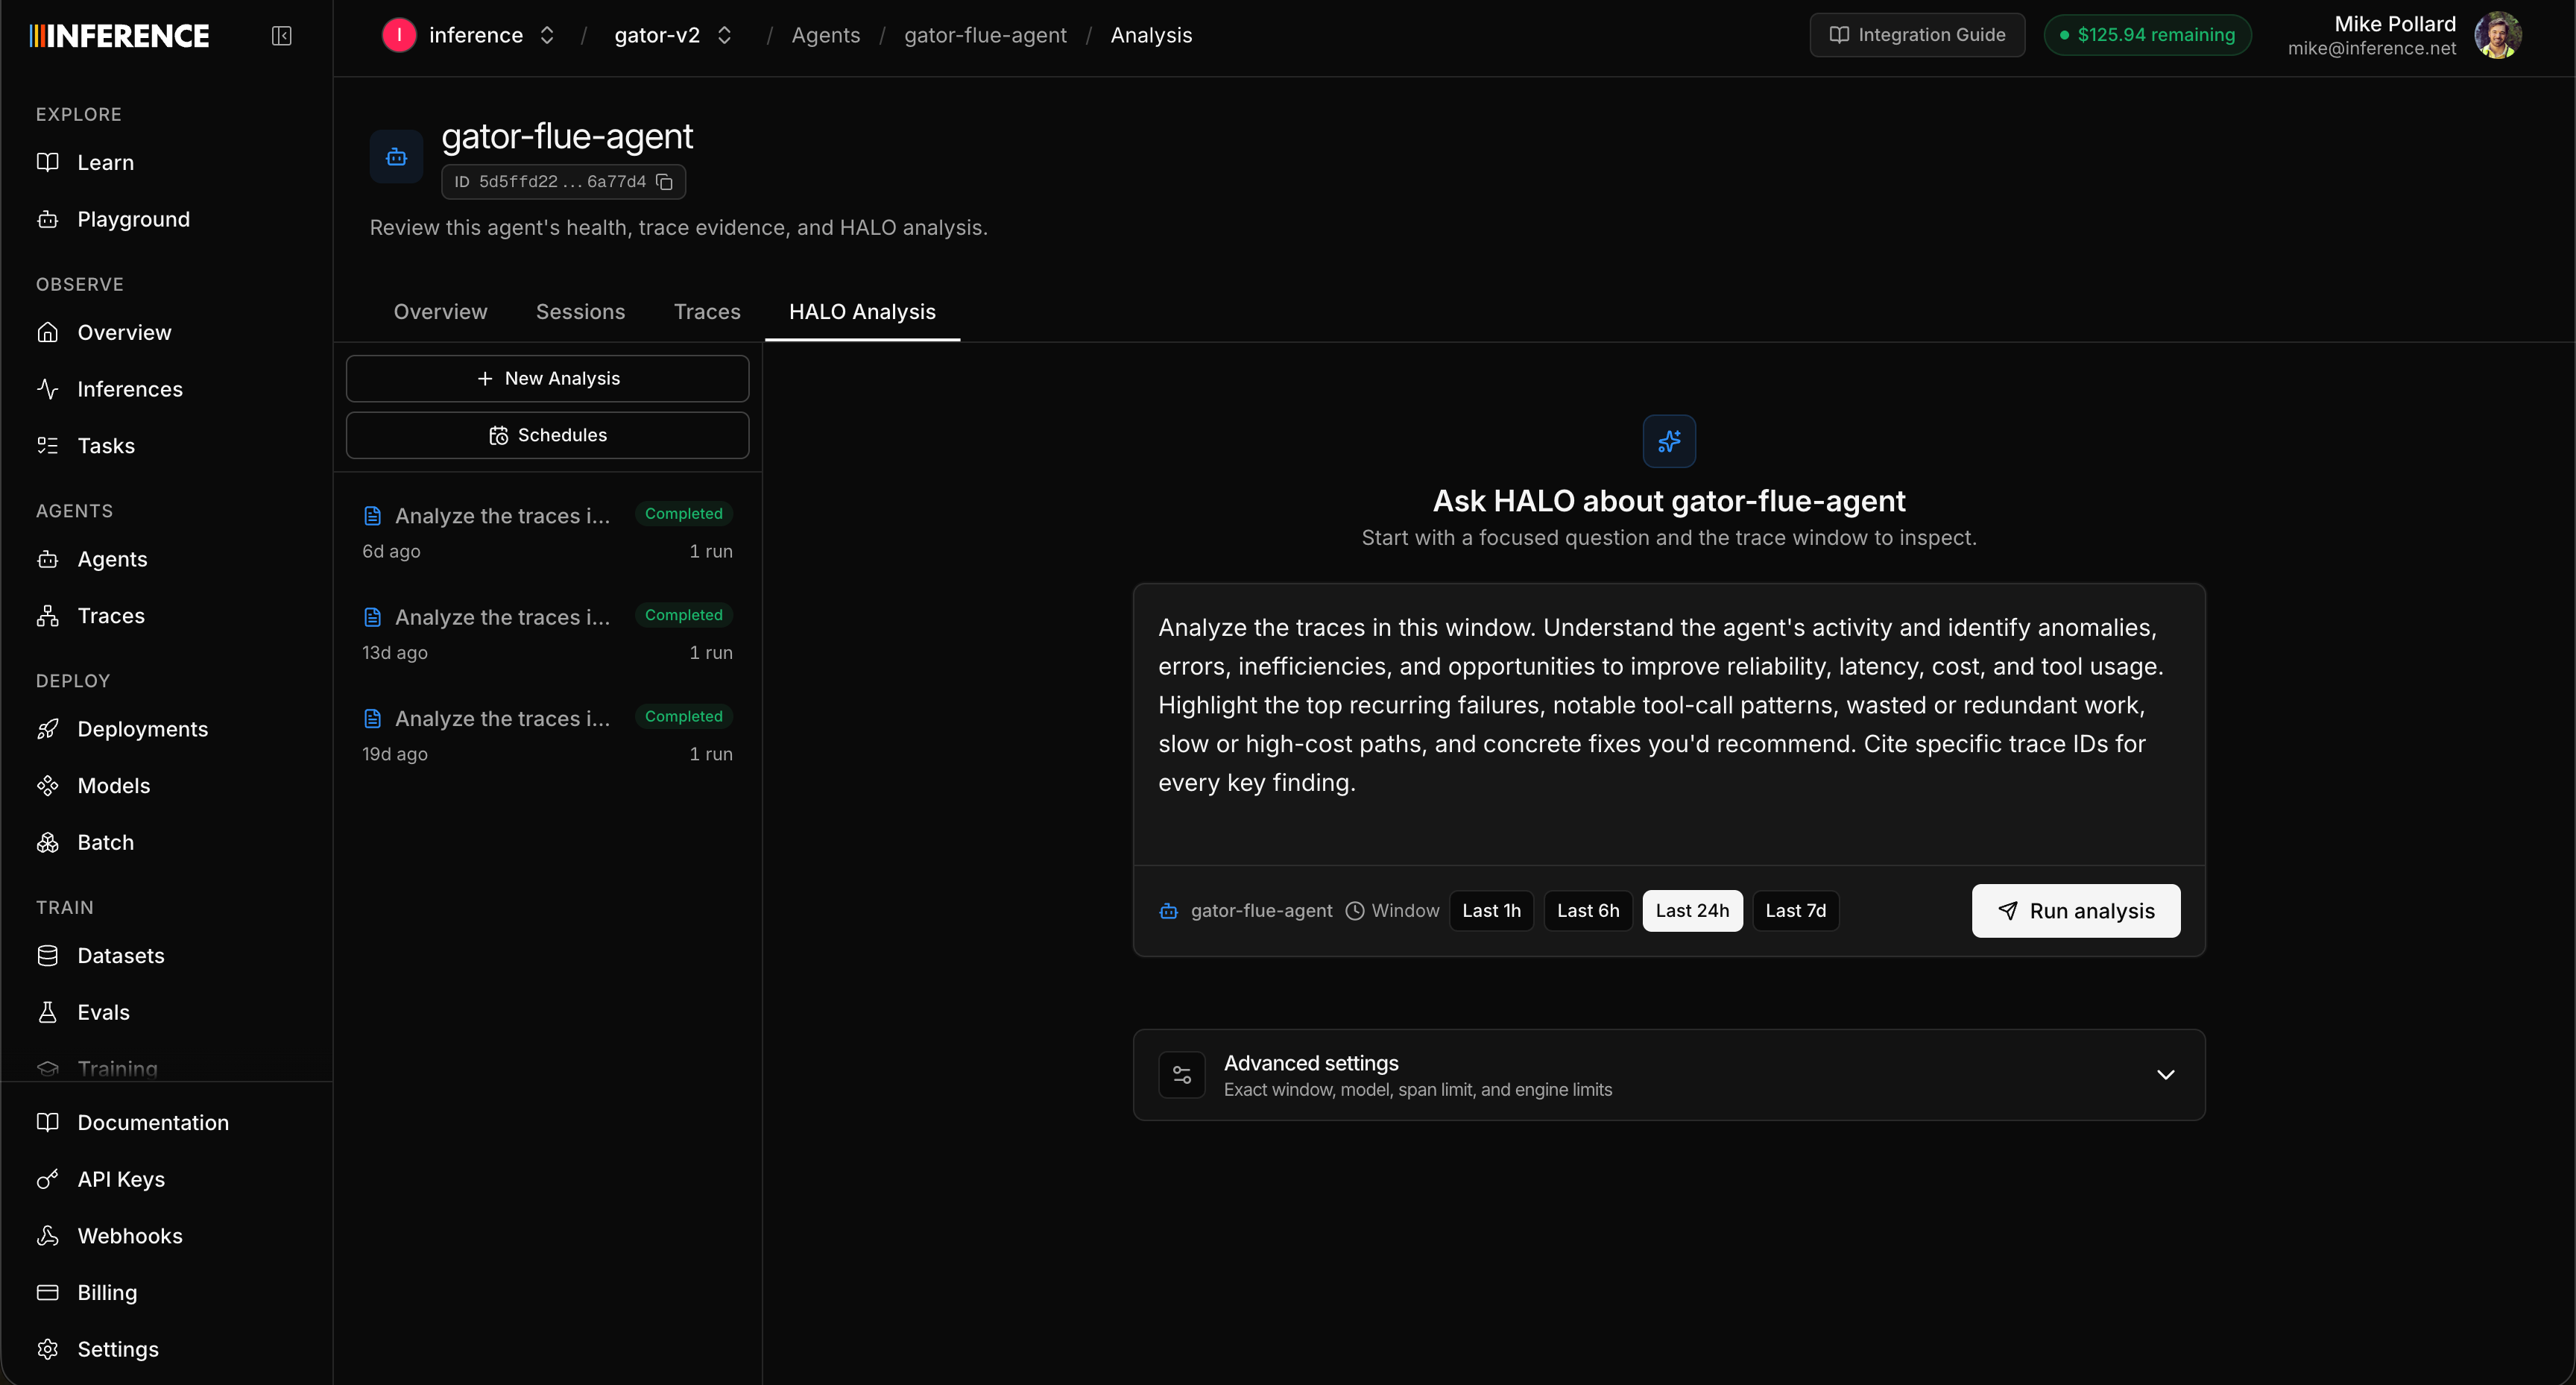Open the Training sidebar item
This screenshot has height=1385, width=2576.
(x=117, y=1068)
